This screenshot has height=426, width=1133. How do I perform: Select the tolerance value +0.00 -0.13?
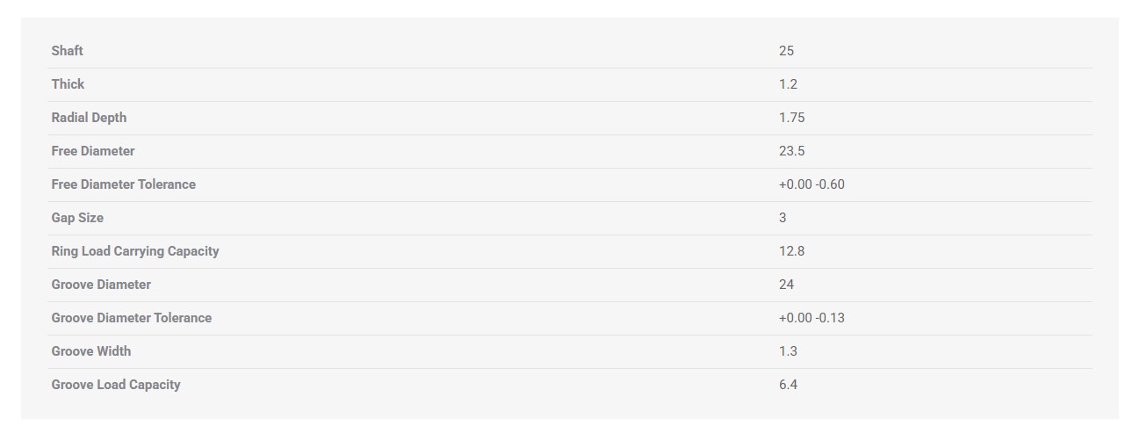812,318
